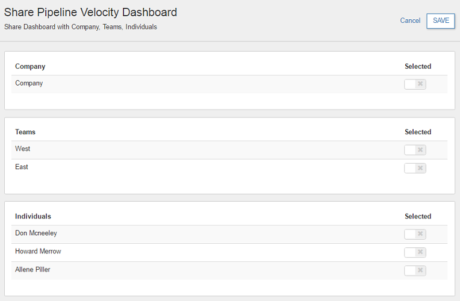
Task: Enable sharing with the West team
Action: tap(415, 150)
